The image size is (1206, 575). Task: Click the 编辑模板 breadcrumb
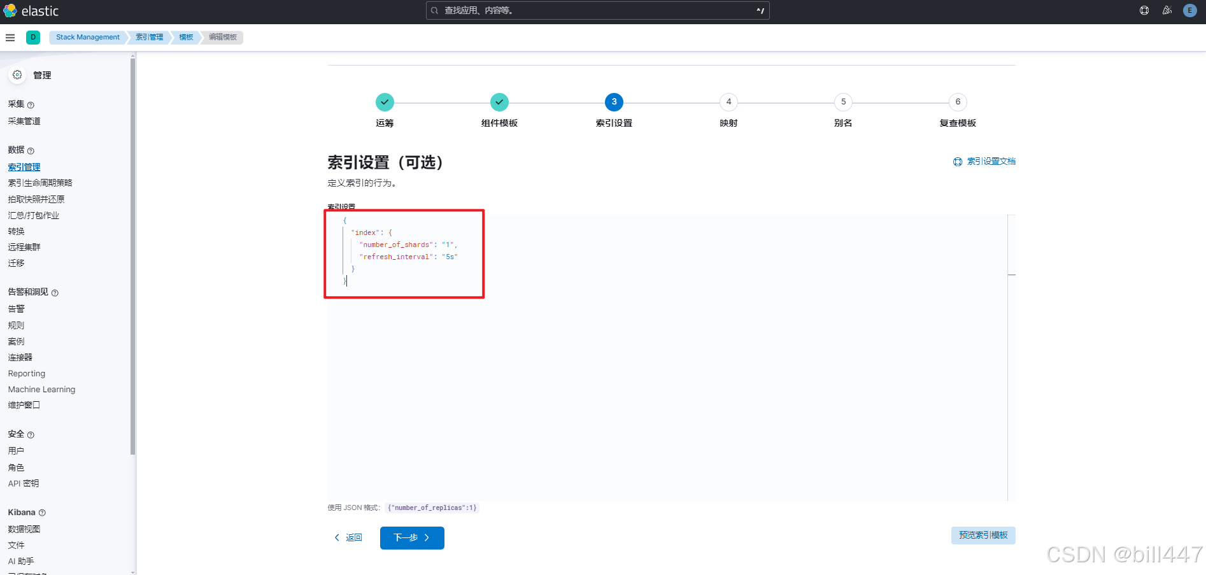click(x=223, y=37)
